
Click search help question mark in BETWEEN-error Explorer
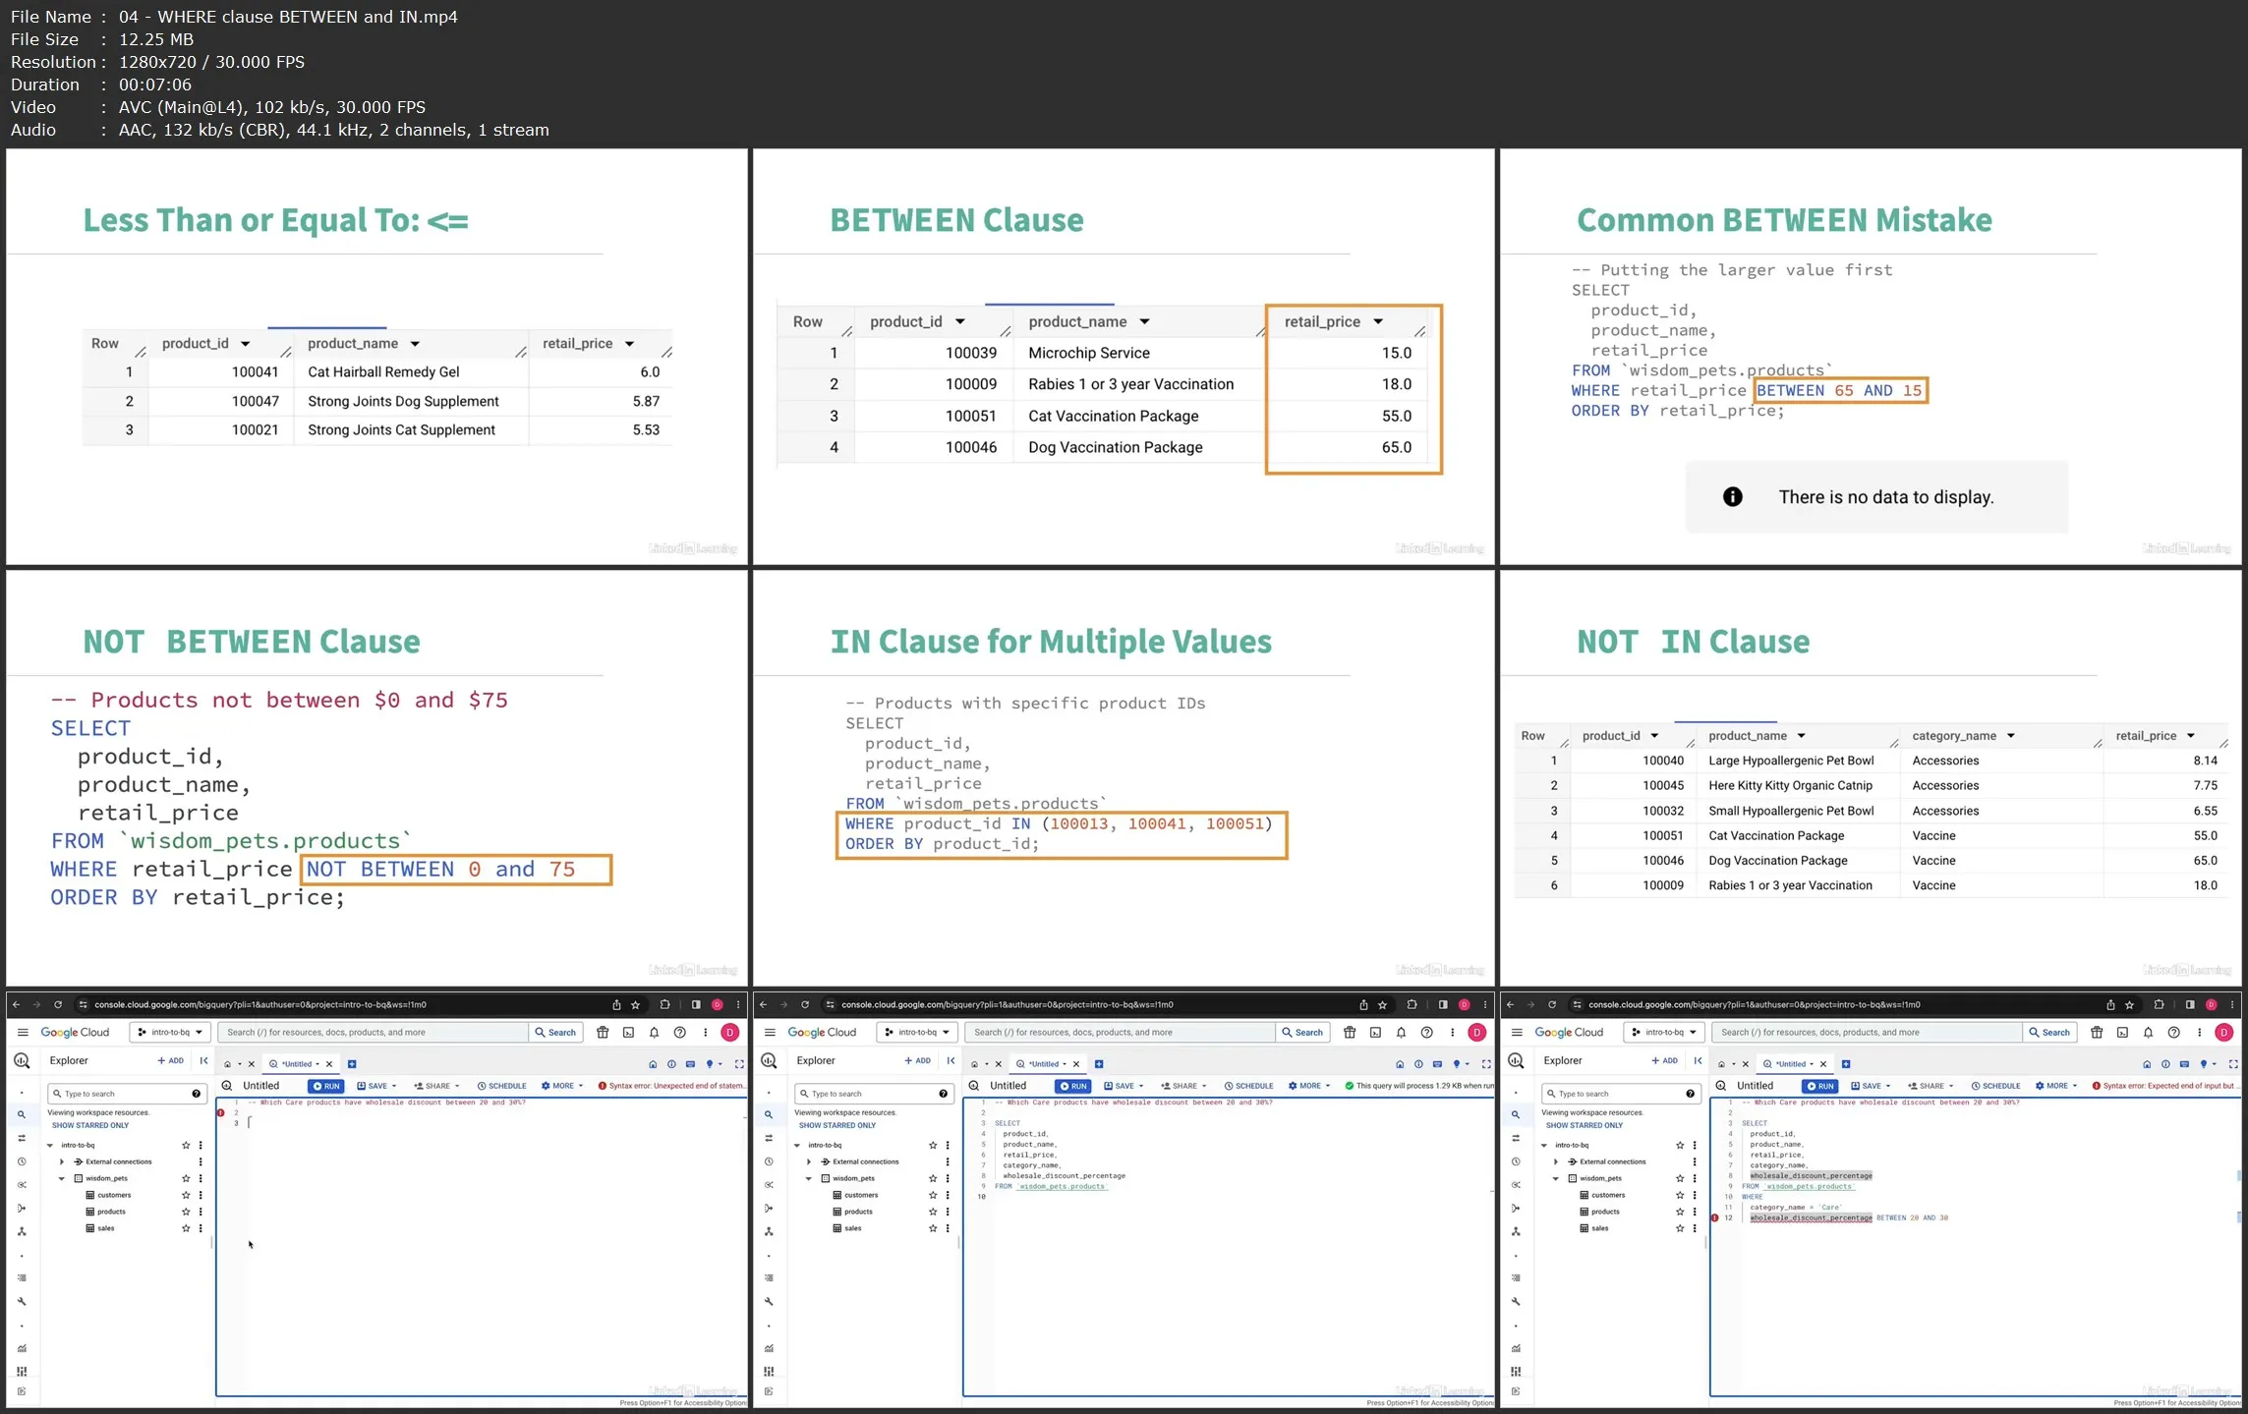tap(1690, 1093)
